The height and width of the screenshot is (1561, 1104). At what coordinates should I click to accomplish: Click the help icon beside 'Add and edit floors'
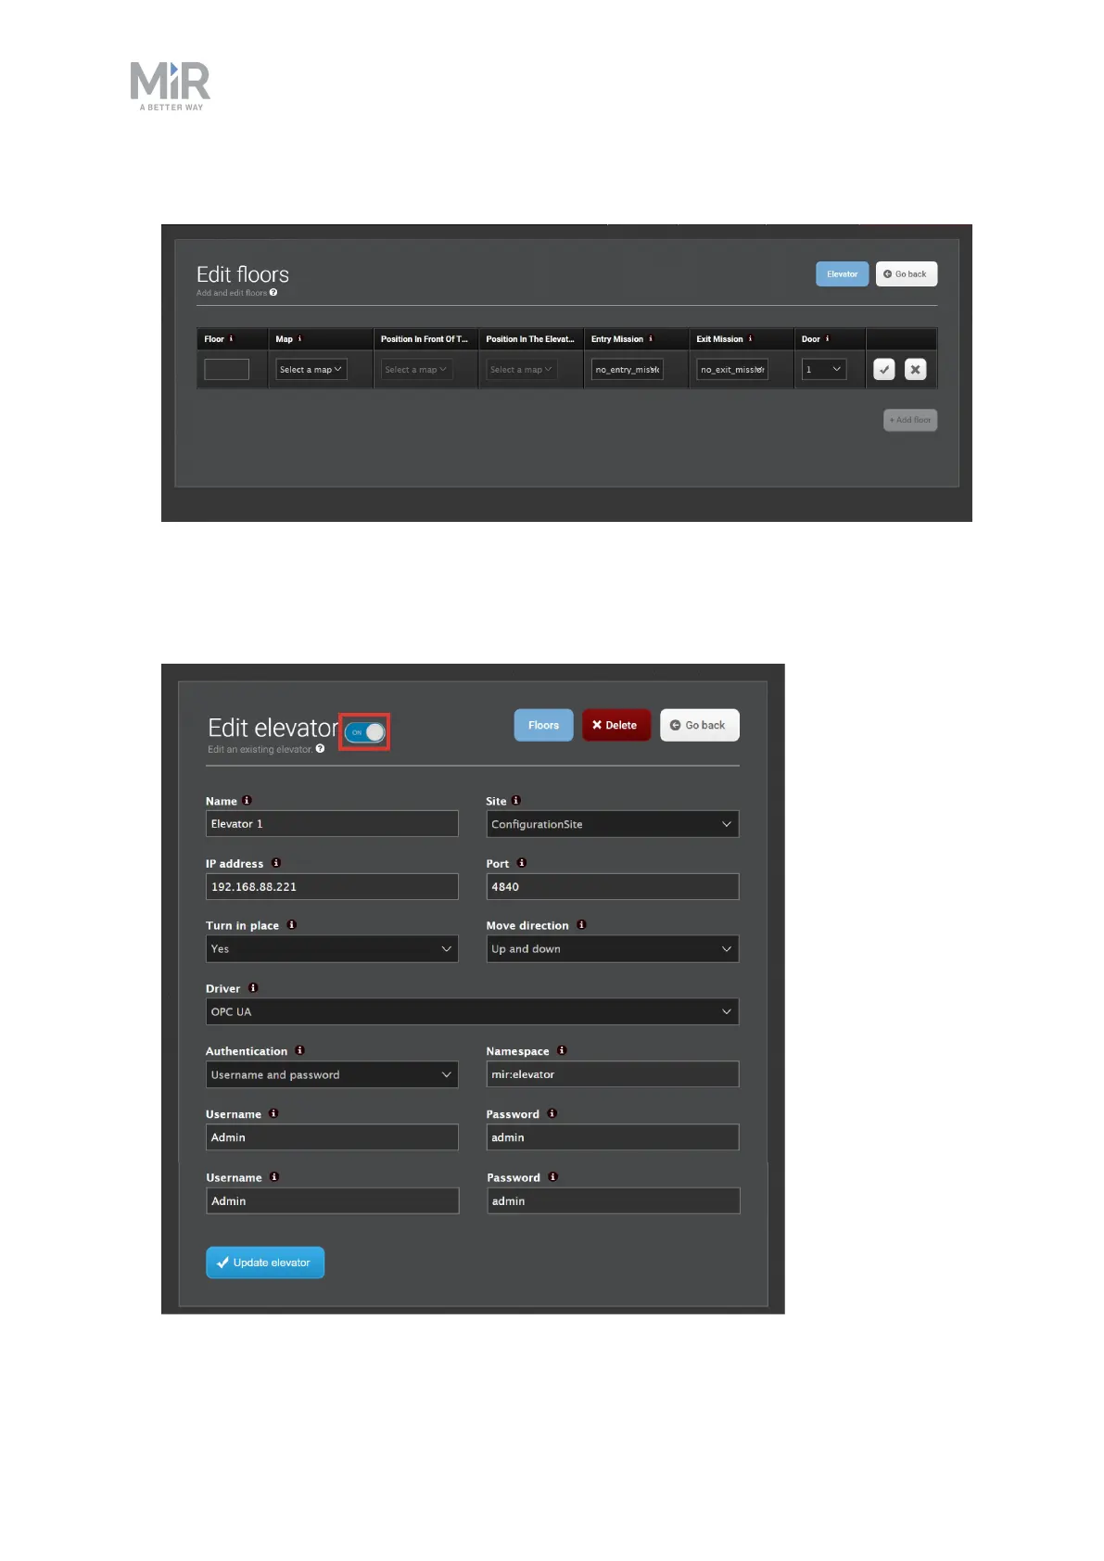click(x=273, y=293)
